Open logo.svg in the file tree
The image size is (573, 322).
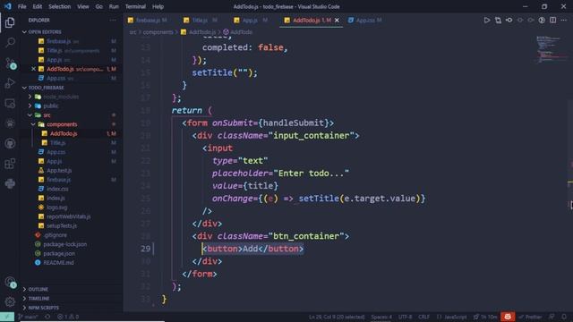pos(57,208)
